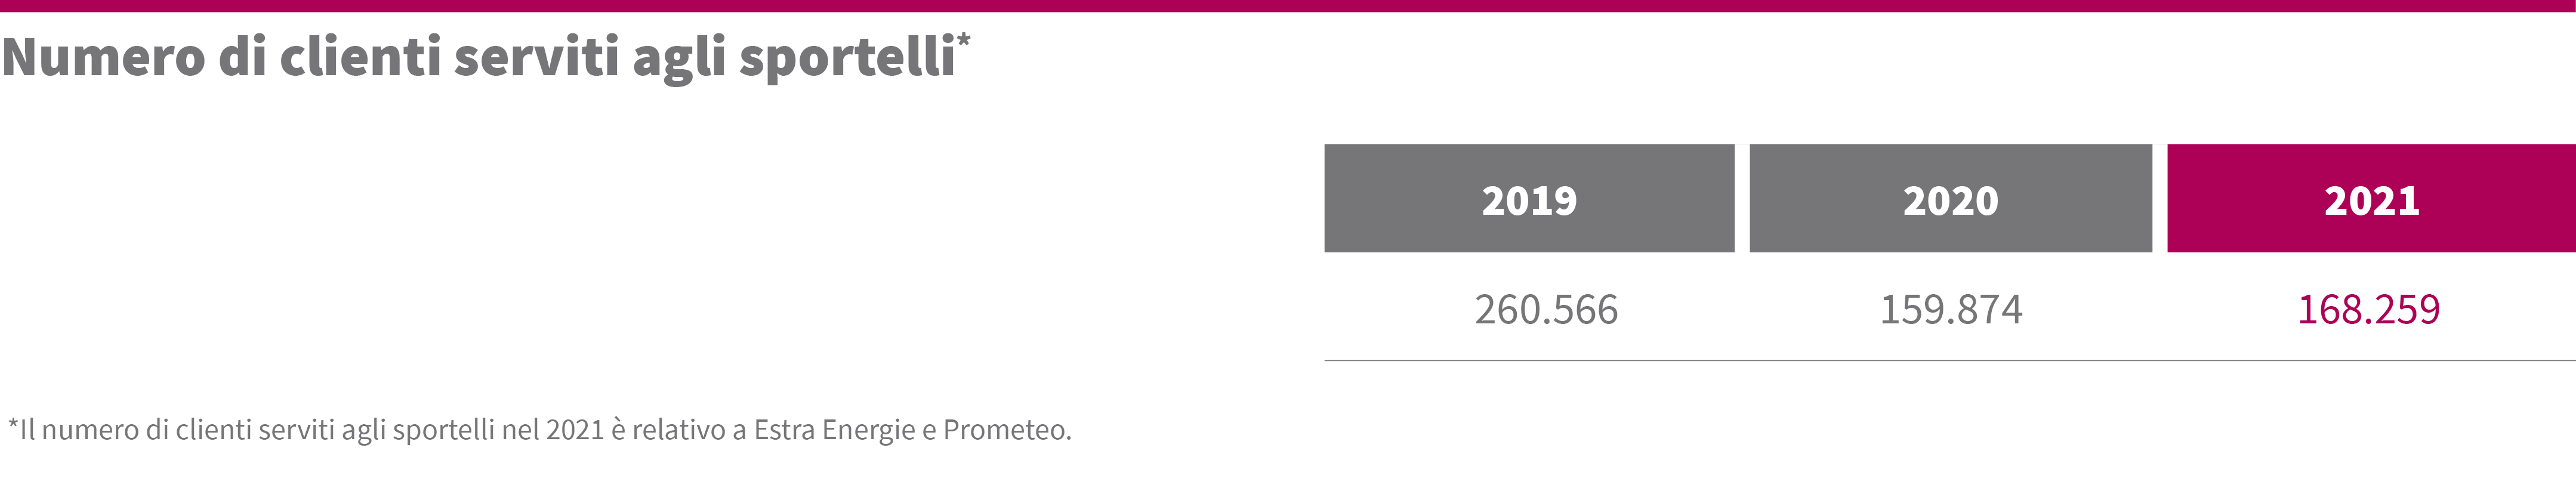Click the word clienti in title
The height and width of the screenshot is (497, 2576).
click(360, 57)
